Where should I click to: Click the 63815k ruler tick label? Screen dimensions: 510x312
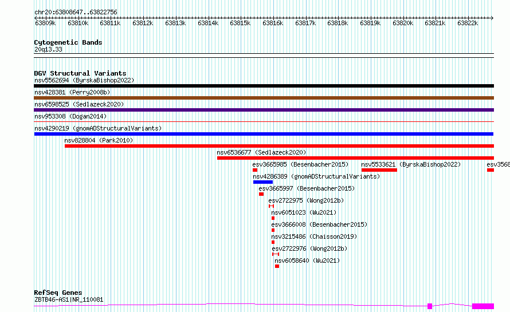[240, 23]
